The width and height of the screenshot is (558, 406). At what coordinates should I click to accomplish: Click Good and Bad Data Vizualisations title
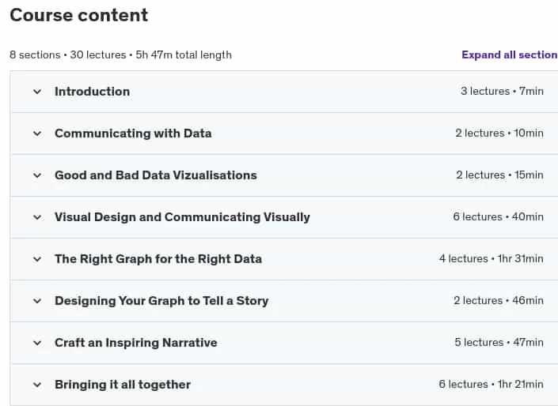[155, 175]
